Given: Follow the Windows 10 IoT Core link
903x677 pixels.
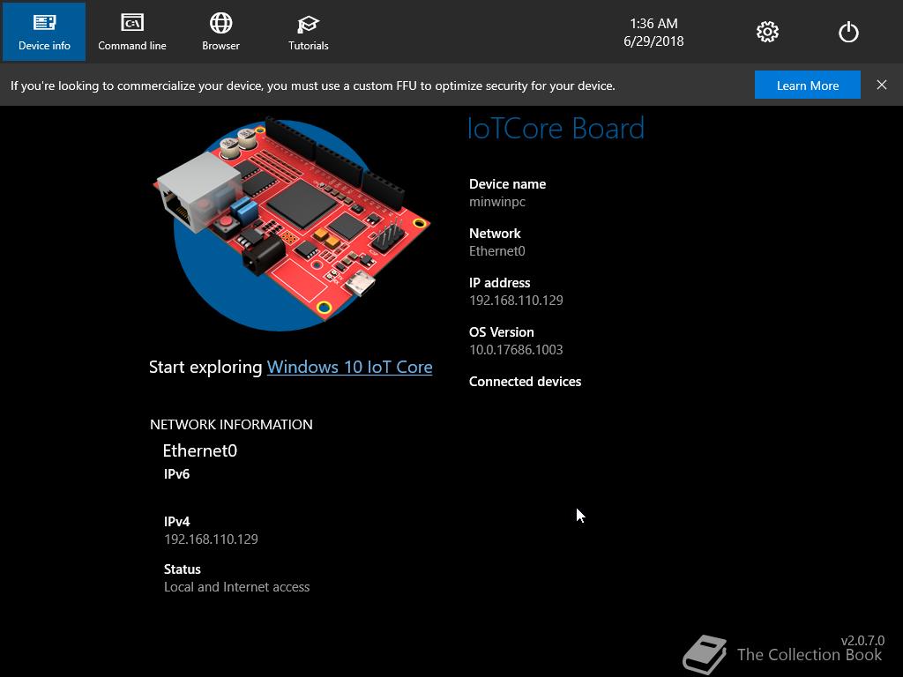Looking at the screenshot, I should coord(349,368).
